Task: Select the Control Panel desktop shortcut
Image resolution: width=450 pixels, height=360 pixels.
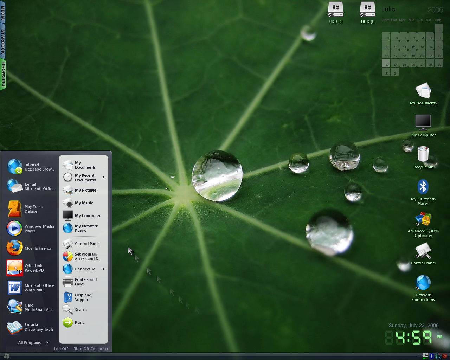Action: tap(423, 253)
